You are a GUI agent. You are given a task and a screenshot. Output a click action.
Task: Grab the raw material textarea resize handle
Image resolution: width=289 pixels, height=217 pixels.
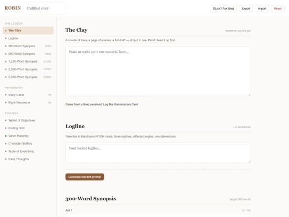(249, 95)
